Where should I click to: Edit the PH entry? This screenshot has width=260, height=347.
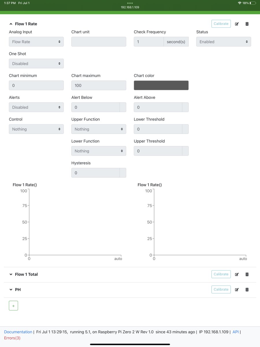click(237, 289)
